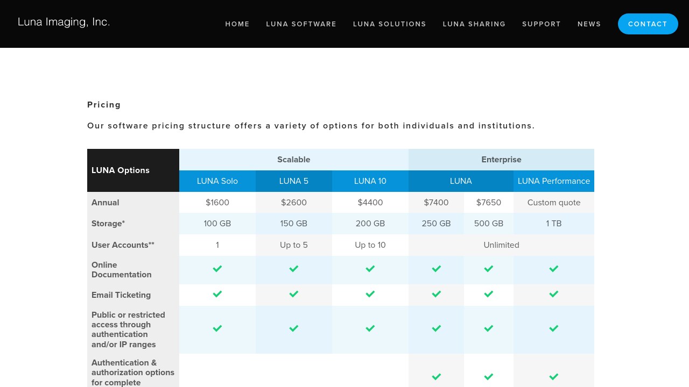
Task: Select the LUNA Solo column header
Action: 217,181
